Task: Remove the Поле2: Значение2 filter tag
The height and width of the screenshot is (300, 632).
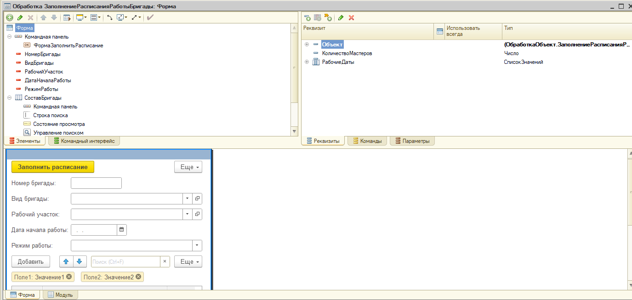Action: point(138,277)
